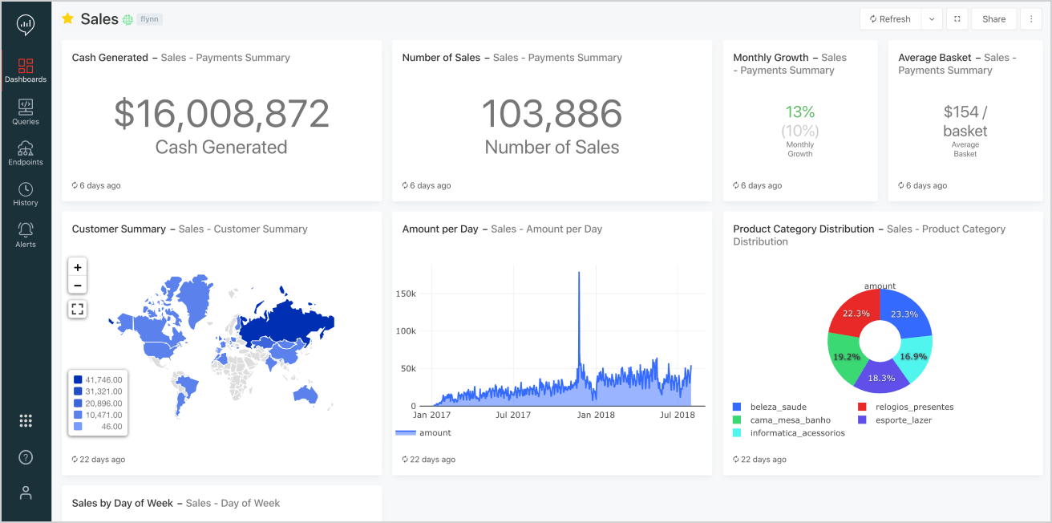This screenshot has height=523, width=1052.
Task: Click the Share button
Action: [x=993, y=19]
